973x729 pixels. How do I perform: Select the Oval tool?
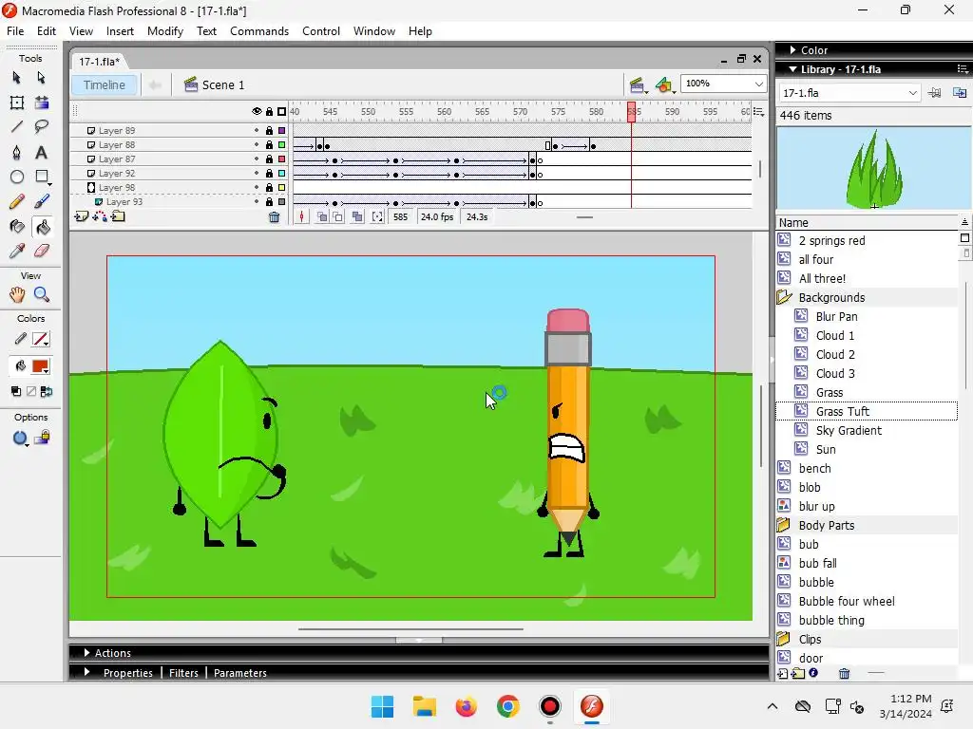pyautogui.click(x=17, y=177)
